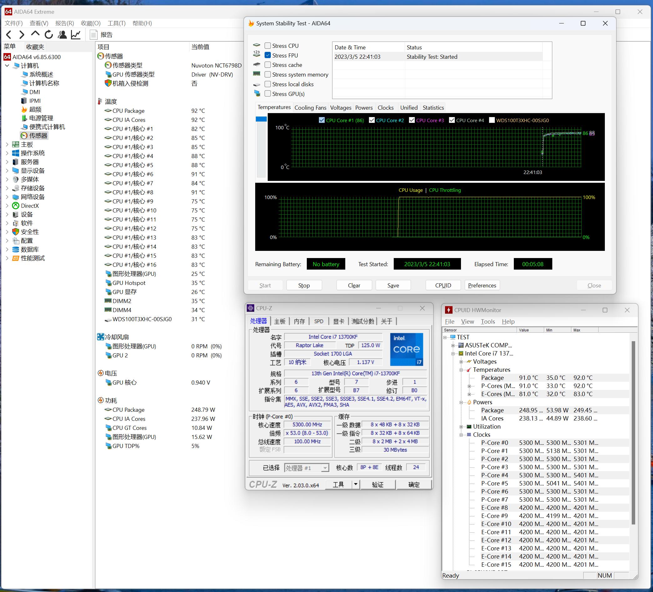Expand P-Cores under Temperatures in HWMonitor
653x592 pixels.
(470, 386)
